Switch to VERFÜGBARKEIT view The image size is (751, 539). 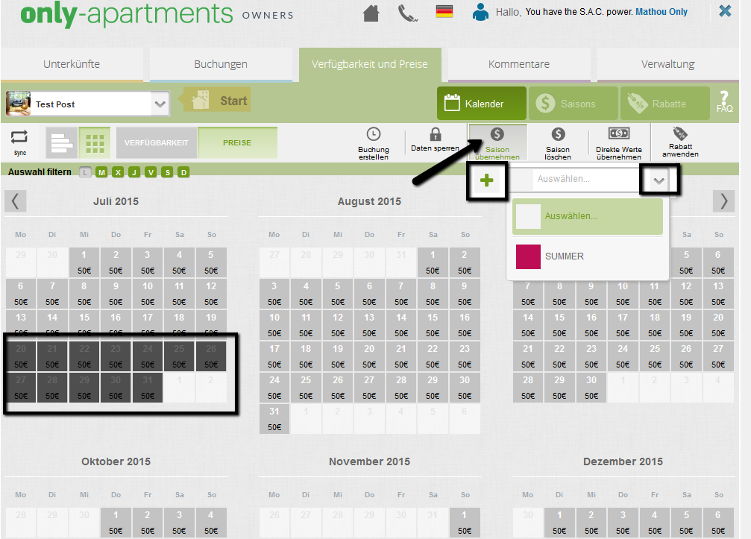(157, 142)
